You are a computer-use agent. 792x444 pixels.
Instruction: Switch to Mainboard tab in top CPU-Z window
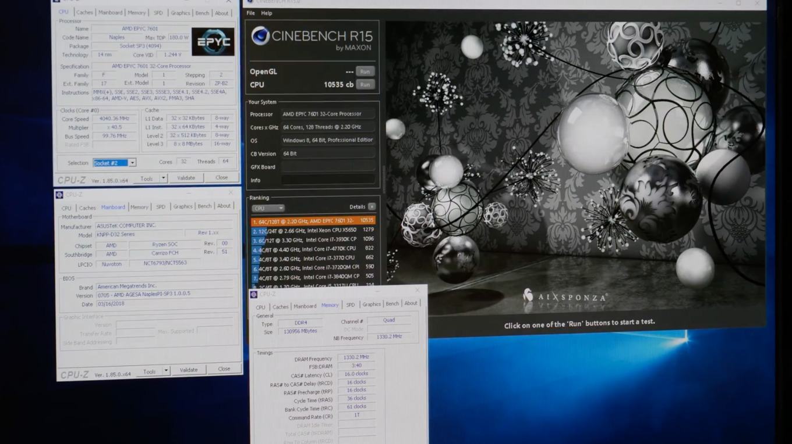pyautogui.click(x=110, y=12)
